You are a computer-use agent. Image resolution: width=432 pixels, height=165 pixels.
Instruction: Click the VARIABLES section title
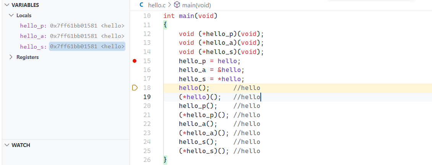pos(25,5)
